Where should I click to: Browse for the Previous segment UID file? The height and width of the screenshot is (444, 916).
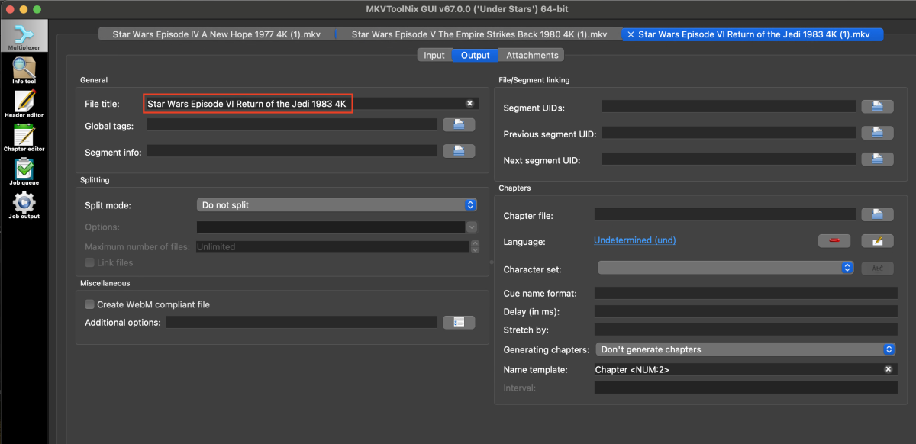pyautogui.click(x=877, y=133)
